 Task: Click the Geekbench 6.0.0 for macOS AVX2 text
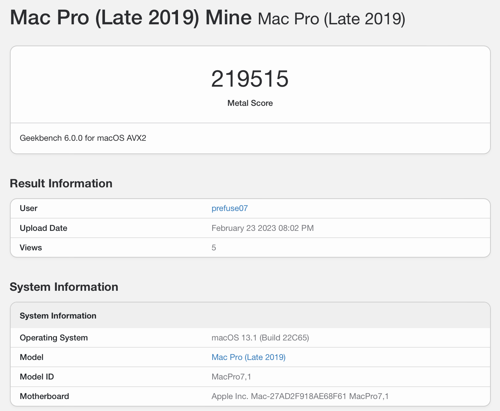pyautogui.click(x=83, y=138)
